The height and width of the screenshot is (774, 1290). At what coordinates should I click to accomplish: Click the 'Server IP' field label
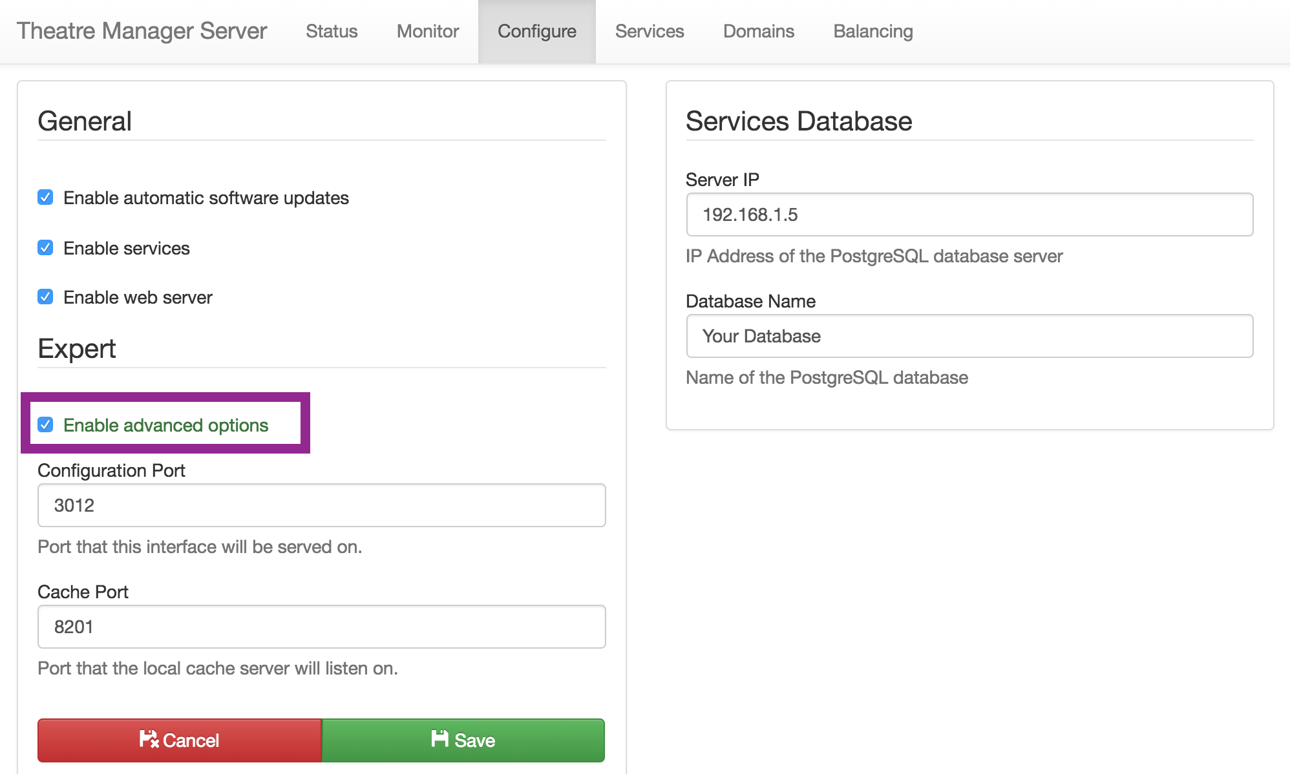point(723,180)
